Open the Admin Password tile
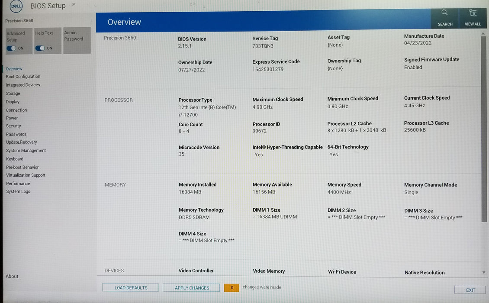Image resolution: width=489 pixels, height=303 pixels. click(77, 40)
